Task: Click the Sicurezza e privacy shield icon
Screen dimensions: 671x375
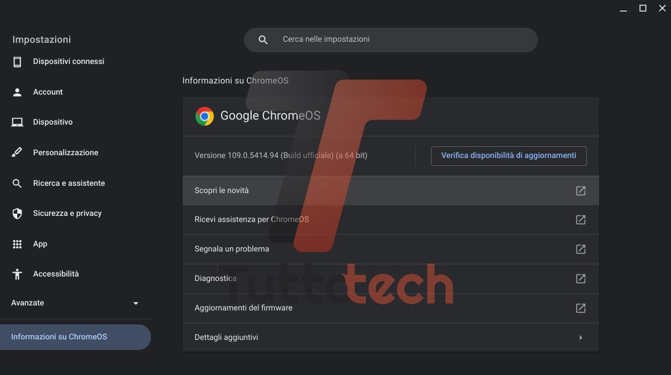Action: click(x=17, y=214)
